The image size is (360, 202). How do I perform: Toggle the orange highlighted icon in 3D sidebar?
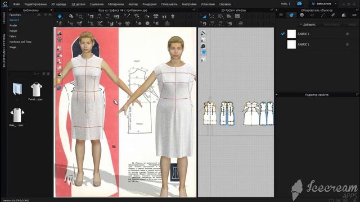point(59,81)
